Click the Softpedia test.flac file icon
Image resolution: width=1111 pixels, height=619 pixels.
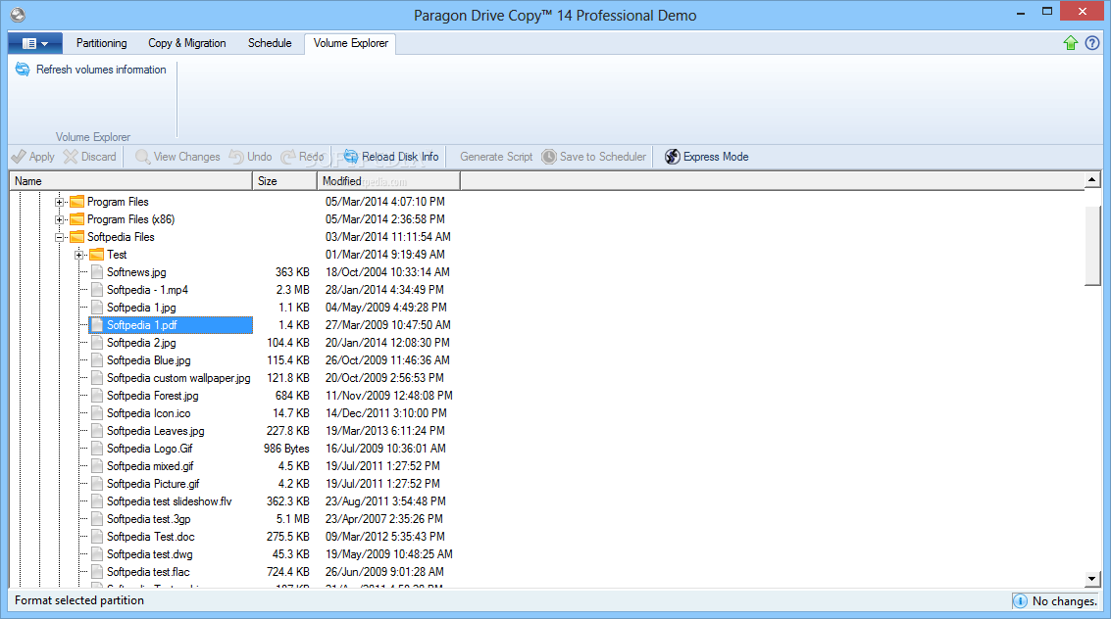point(97,572)
